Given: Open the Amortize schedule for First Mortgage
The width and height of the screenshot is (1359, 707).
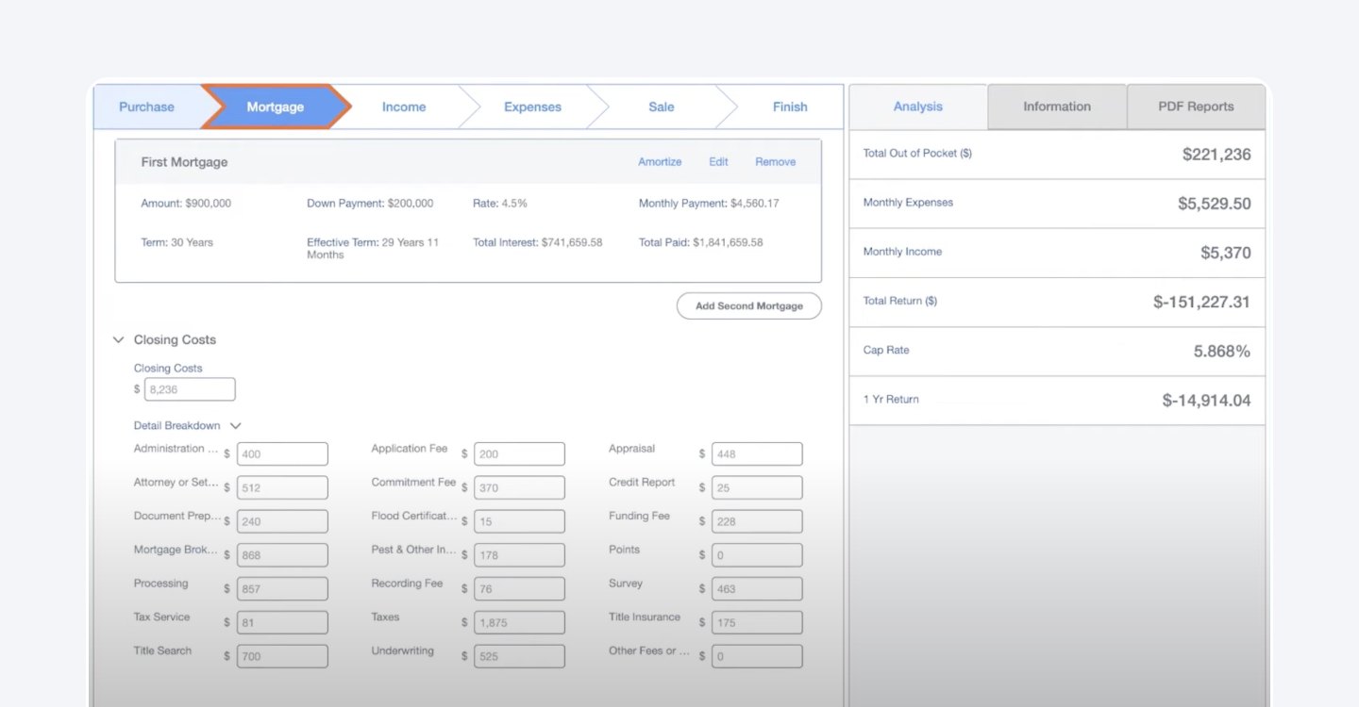Looking at the screenshot, I should click(x=659, y=161).
